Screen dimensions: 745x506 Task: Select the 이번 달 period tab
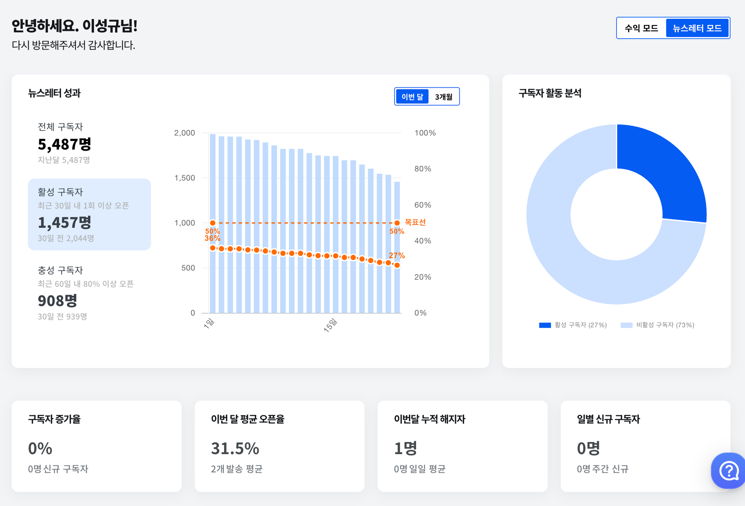point(412,97)
